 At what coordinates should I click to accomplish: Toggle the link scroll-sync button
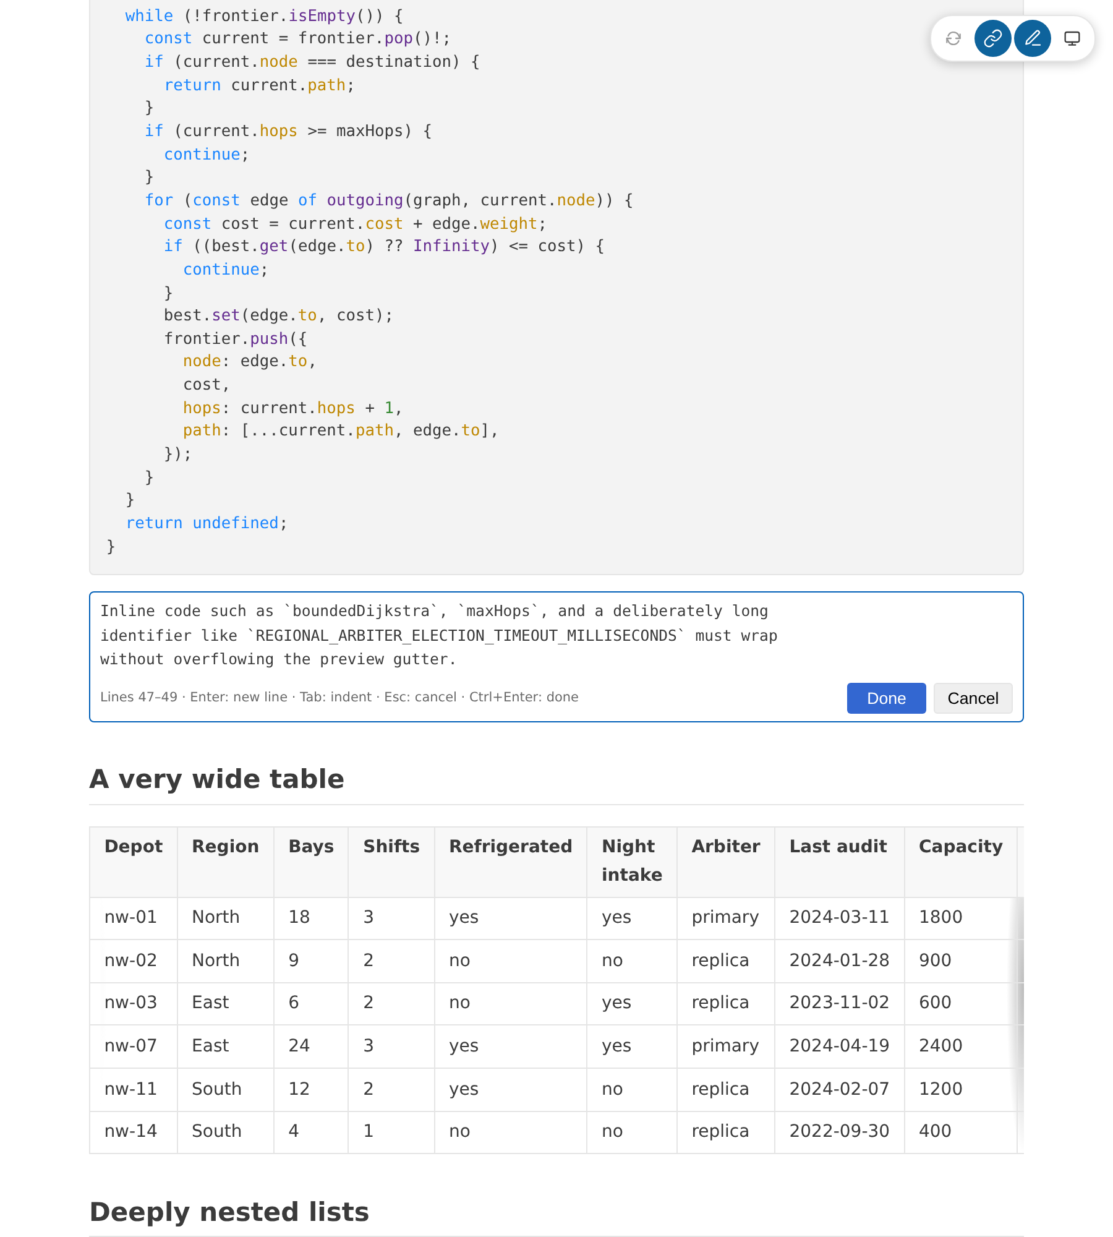coord(992,38)
